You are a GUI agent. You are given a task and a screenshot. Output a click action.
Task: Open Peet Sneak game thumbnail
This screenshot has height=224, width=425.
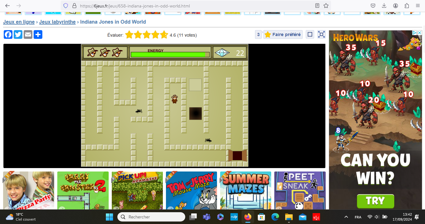click(x=300, y=190)
